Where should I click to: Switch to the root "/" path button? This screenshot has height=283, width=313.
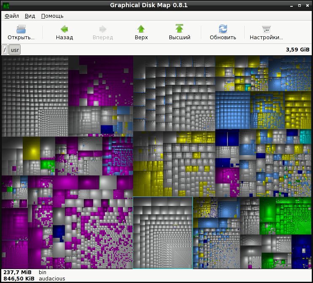pos(5,50)
